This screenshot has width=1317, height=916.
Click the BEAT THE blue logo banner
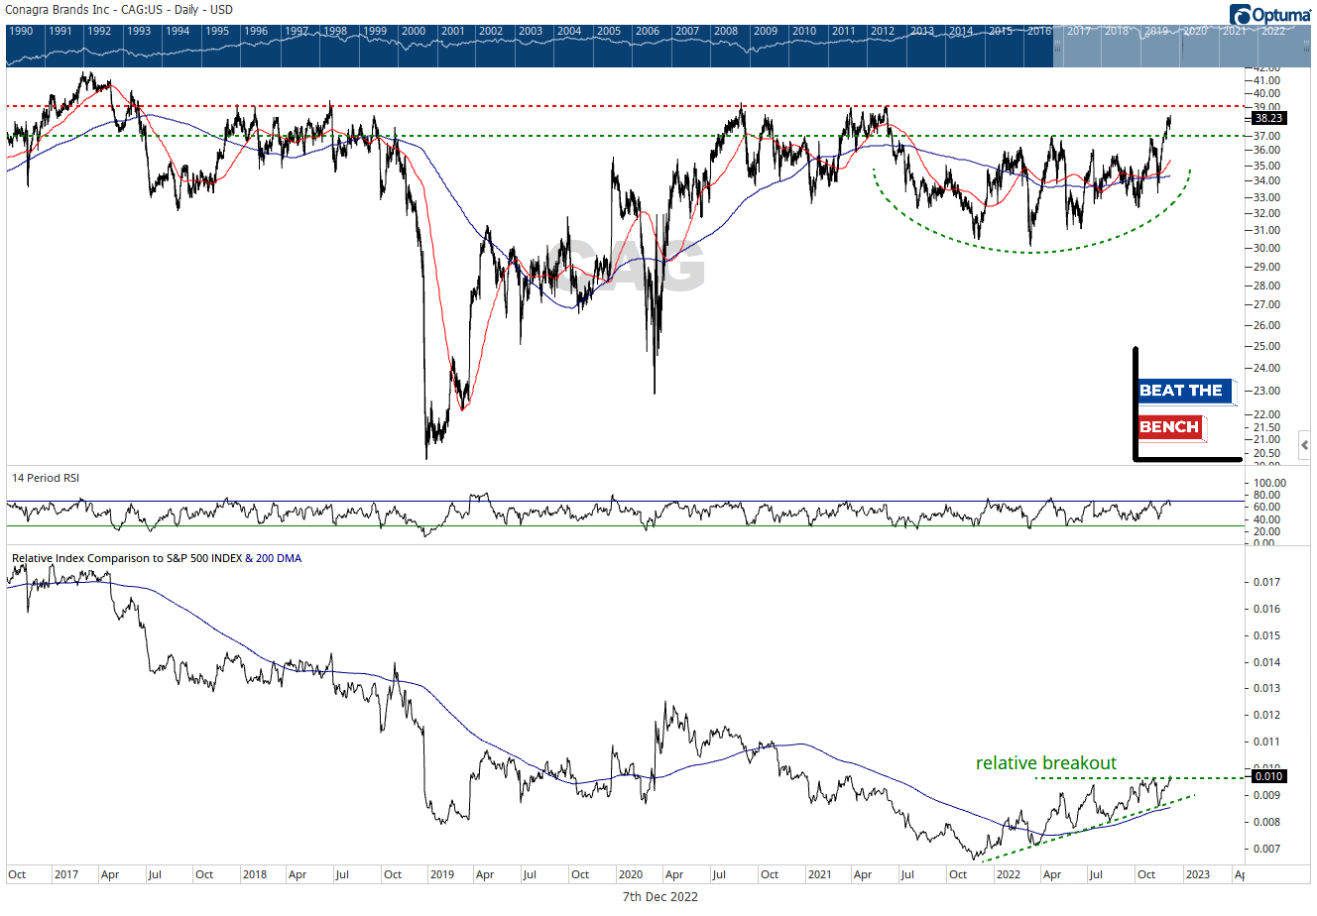pos(1184,391)
